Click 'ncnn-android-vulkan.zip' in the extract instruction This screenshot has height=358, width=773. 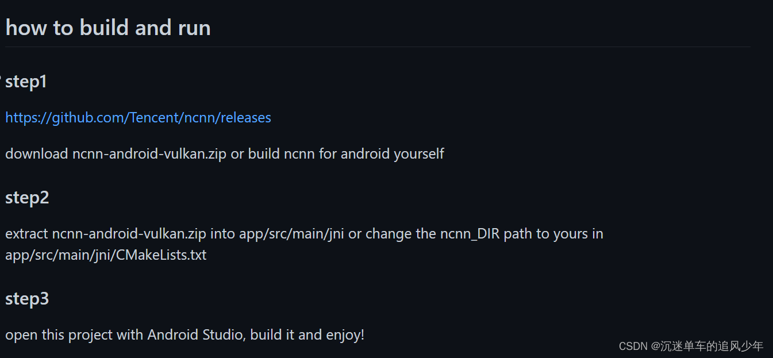tap(129, 234)
